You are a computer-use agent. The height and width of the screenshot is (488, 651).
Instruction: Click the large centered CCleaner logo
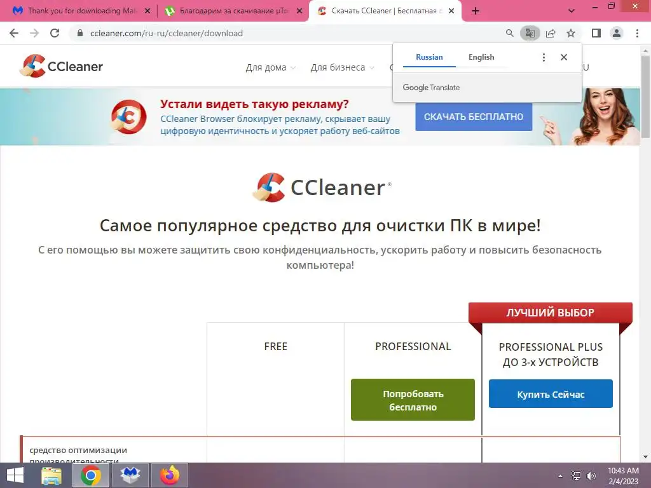[322, 187]
